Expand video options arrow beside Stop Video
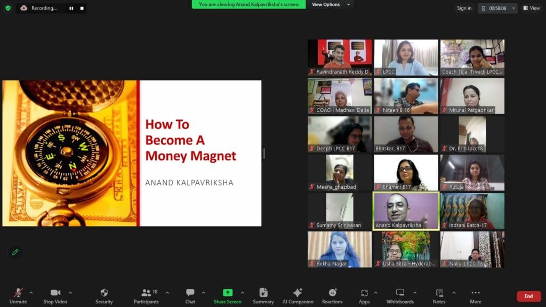Viewport: 546px width, 307px height. point(70,293)
